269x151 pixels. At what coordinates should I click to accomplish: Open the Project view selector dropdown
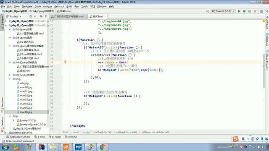14,16
